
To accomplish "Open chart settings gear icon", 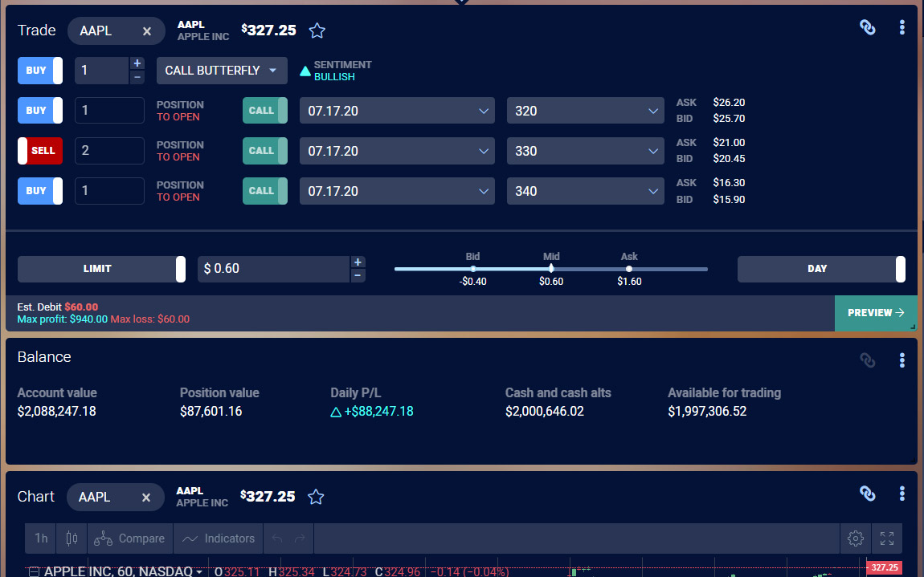I will [x=855, y=538].
